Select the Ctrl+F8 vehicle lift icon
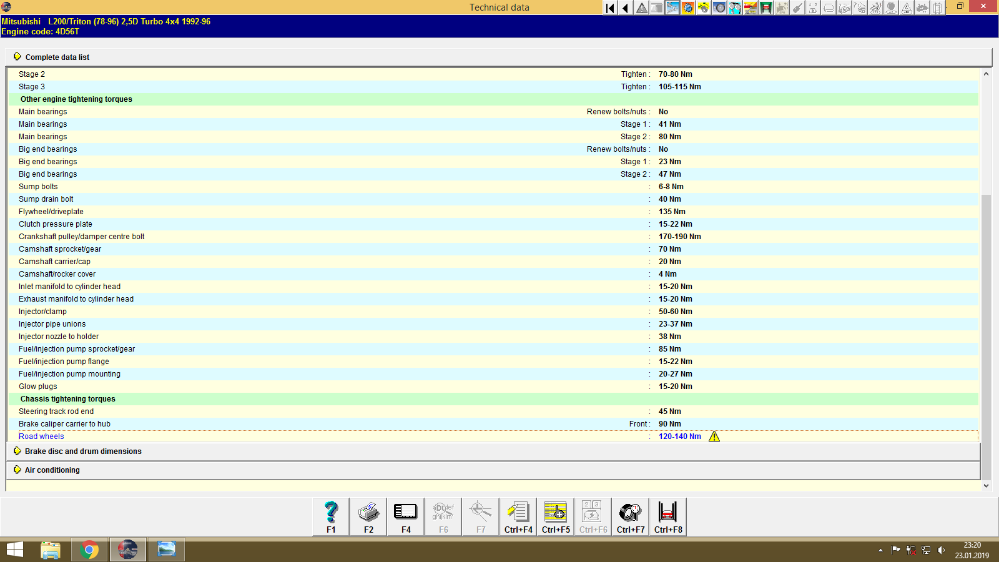Image resolution: width=999 pixels, height=562 pixels. [x=667, y=516]
